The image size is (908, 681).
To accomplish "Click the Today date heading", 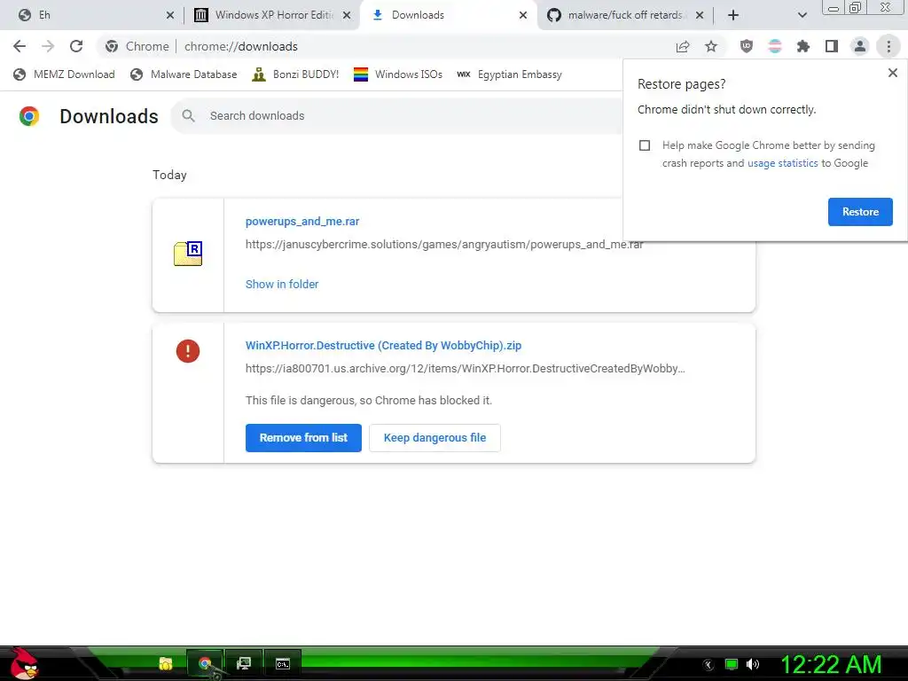I will pos(169,175).
